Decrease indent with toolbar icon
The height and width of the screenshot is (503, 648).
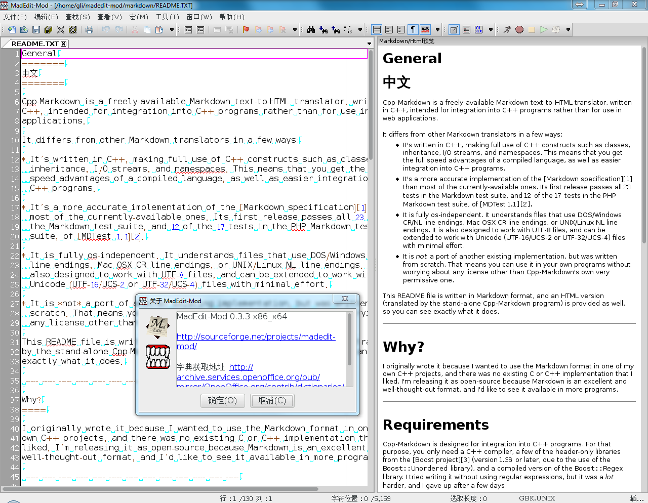(x=200, y=30)
